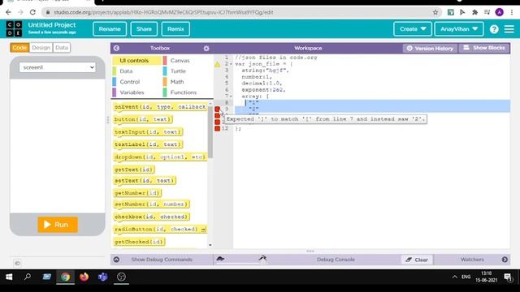Expand Debug Commands arrow icon
The image size is (520, 292).
click(x=116, y=260)
